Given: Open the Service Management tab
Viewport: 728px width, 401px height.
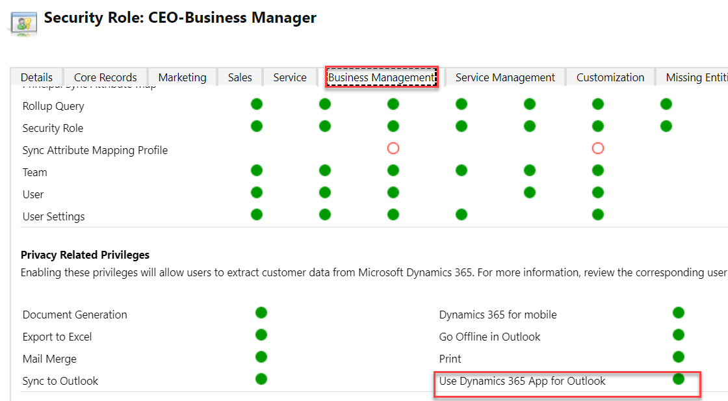Looking at the screenshot, I should click(x=505, y=77).
